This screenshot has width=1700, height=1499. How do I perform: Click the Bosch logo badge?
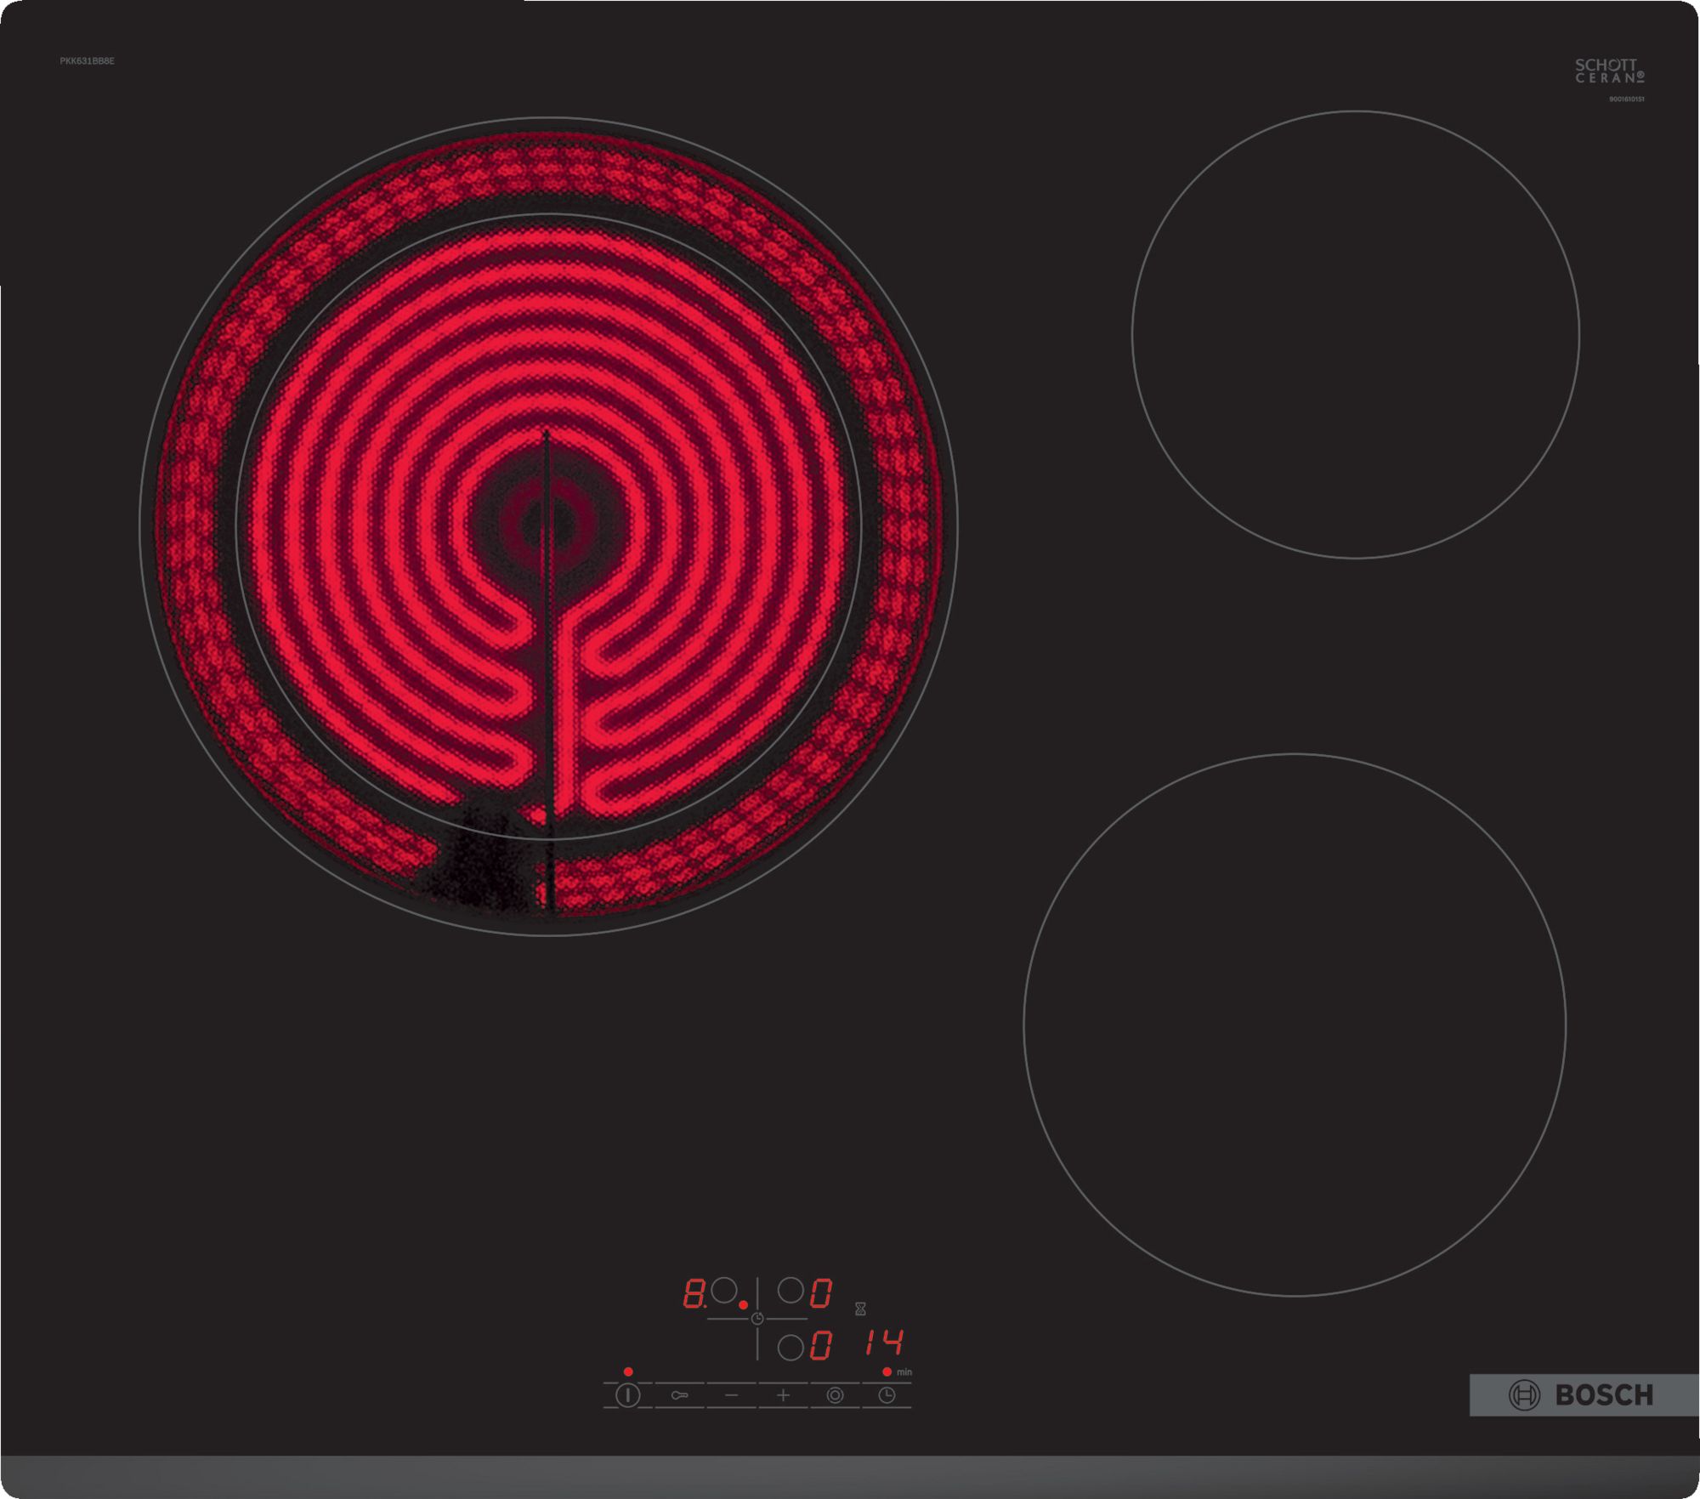click(x=1583, y=1395)
